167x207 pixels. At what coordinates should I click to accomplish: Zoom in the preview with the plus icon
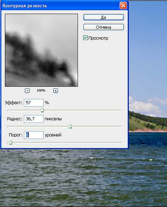56,91
